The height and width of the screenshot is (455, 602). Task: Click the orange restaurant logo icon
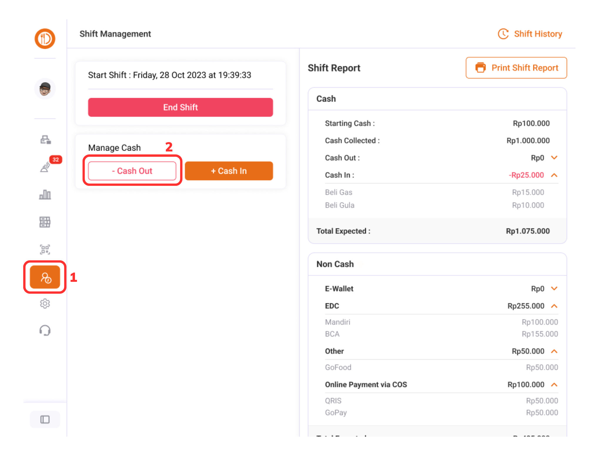[45, 38]
